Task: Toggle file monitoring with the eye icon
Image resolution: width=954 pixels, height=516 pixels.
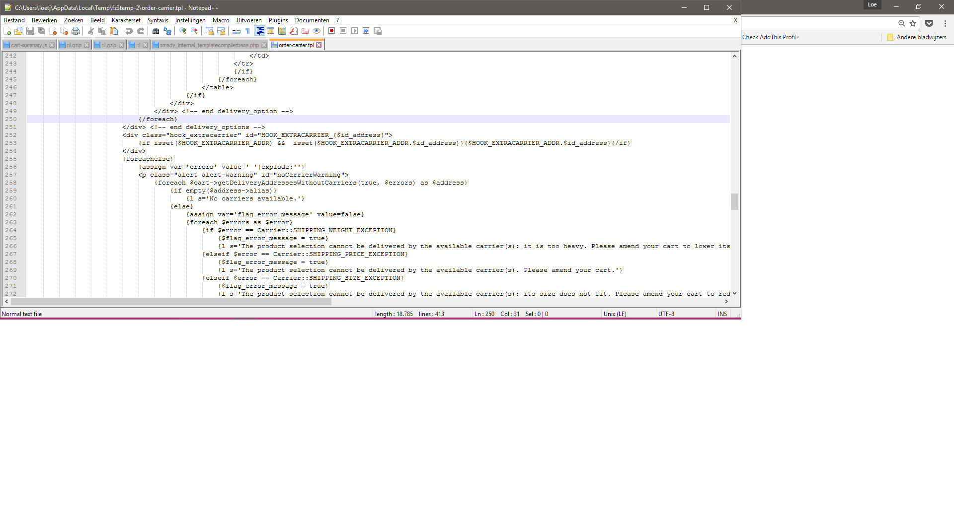Action: coord(317,31)
